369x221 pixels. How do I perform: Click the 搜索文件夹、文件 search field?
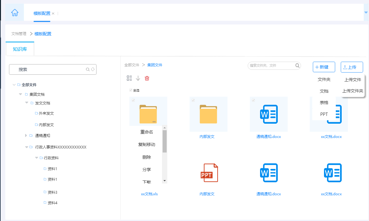pyautogui.click(x=274, y=66)
